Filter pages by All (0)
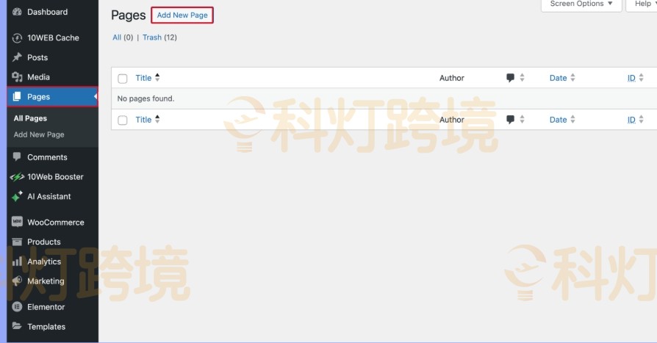Viewport: 657px width, 343px height. (x=123, y=37)
